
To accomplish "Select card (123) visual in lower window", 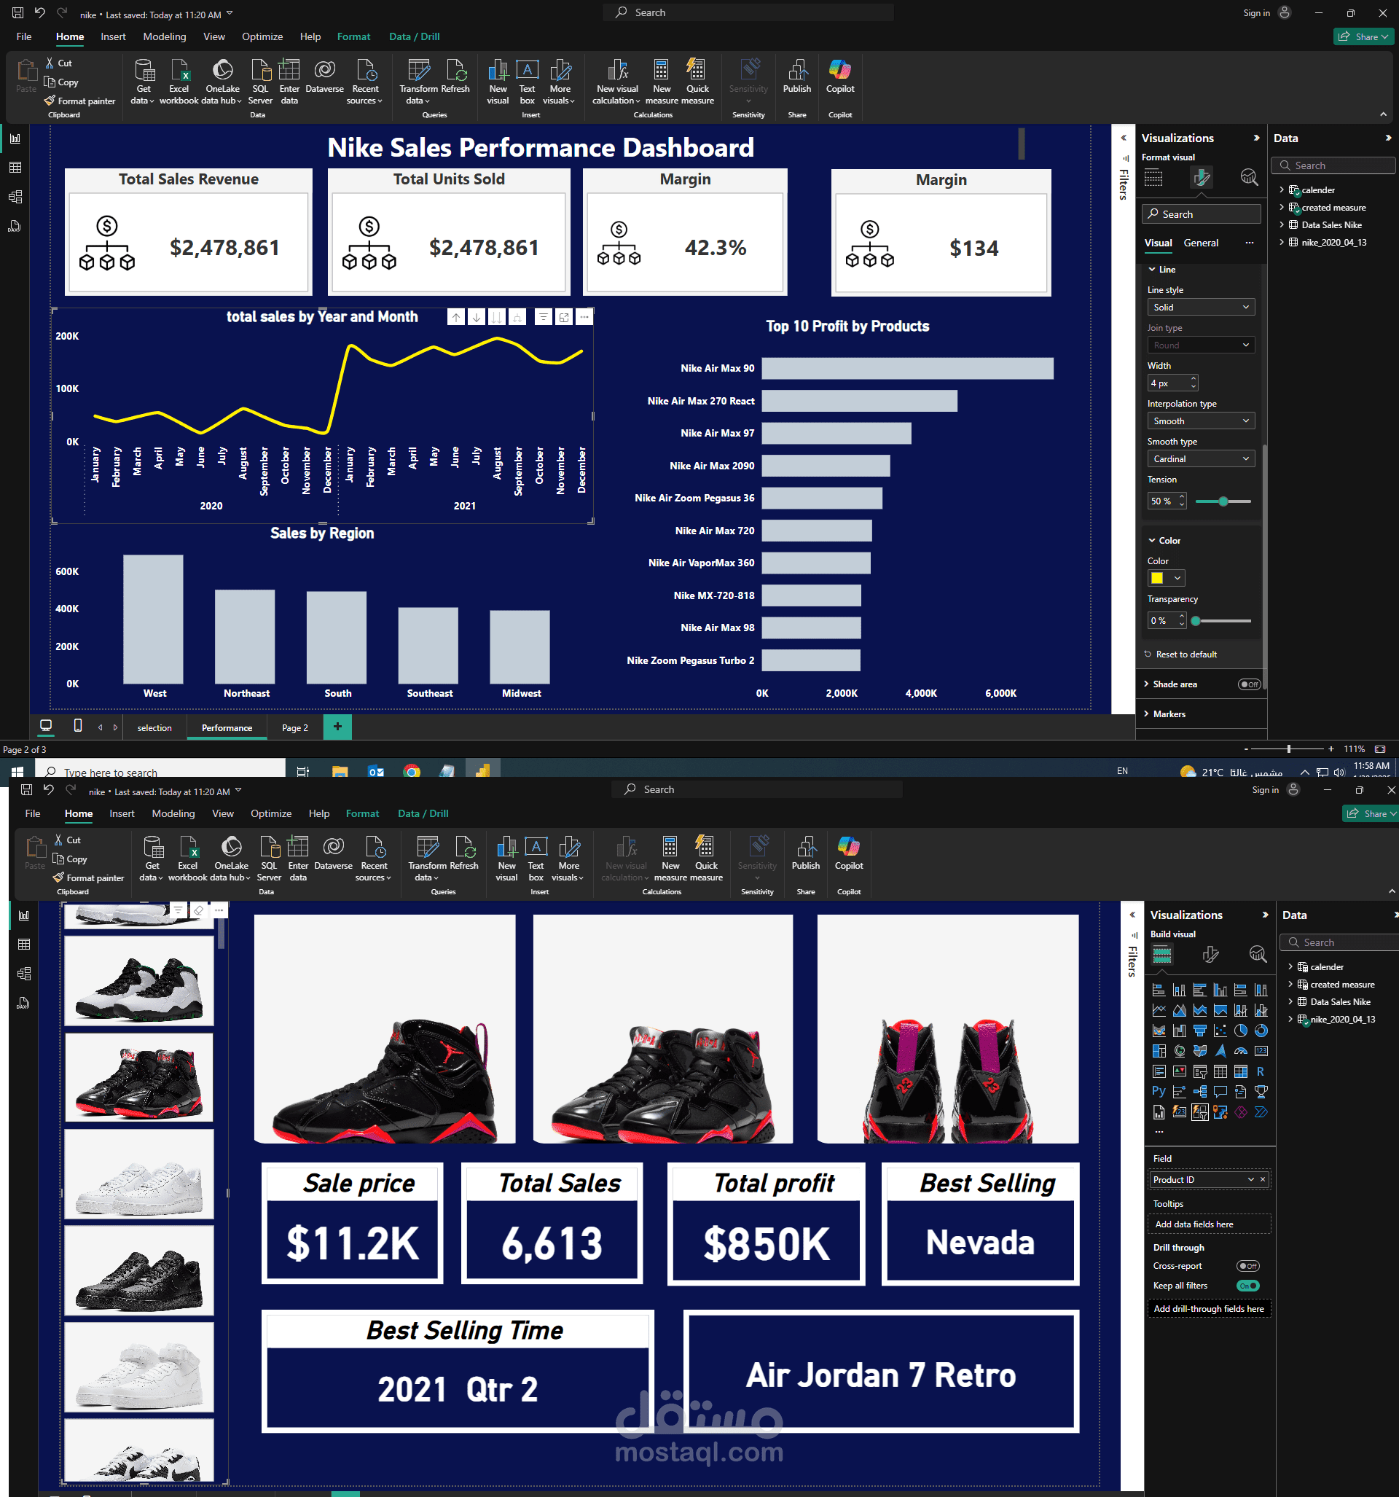I will click(1261, 1051).
